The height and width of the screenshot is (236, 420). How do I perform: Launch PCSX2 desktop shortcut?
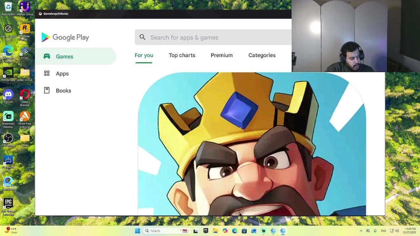click(25, 53)
